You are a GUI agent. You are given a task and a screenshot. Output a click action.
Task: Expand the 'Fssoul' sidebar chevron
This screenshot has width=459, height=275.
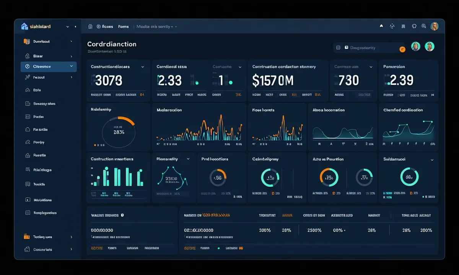coord(72,77)
